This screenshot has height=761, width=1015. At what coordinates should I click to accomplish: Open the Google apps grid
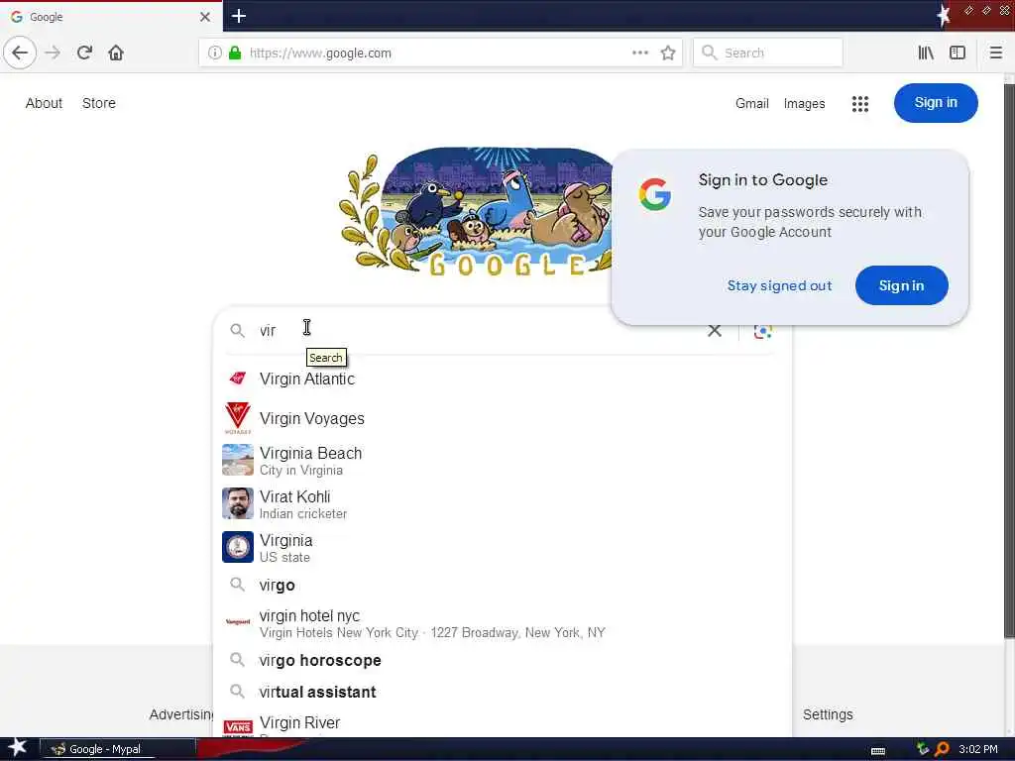(x=859, y=103)
